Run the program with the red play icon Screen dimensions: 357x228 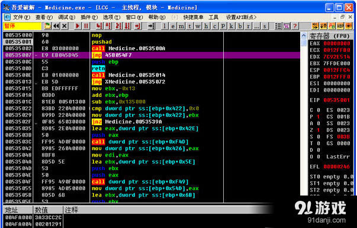(78, 26)
